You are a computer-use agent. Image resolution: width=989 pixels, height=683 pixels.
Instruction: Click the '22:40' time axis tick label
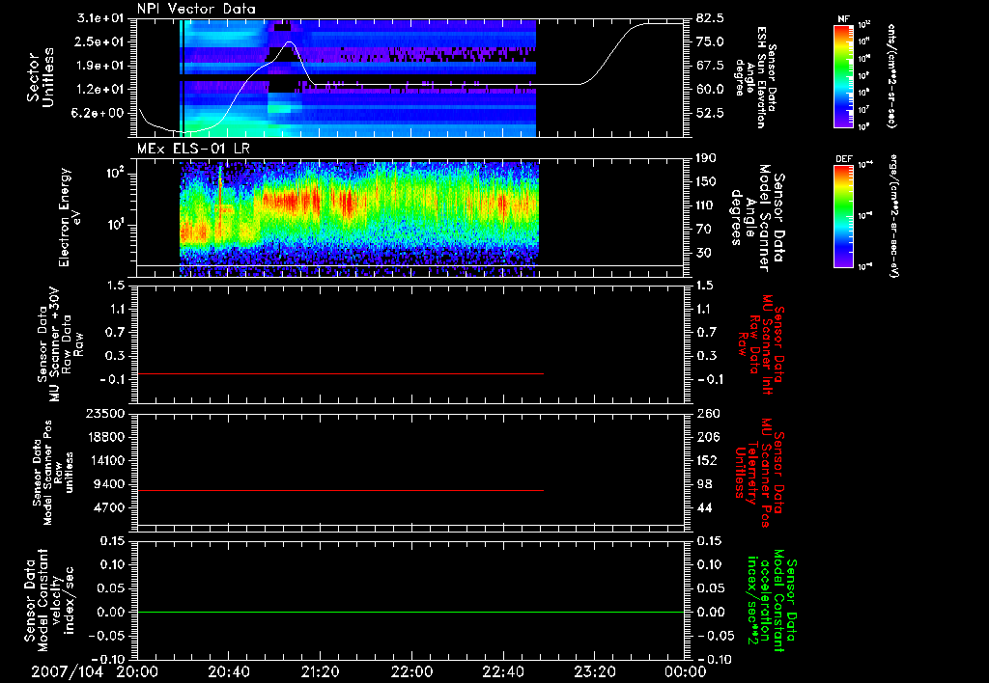click(x=502, y=672)
